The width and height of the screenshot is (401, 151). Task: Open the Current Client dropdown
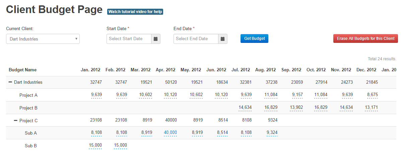(x=43, y=39)
